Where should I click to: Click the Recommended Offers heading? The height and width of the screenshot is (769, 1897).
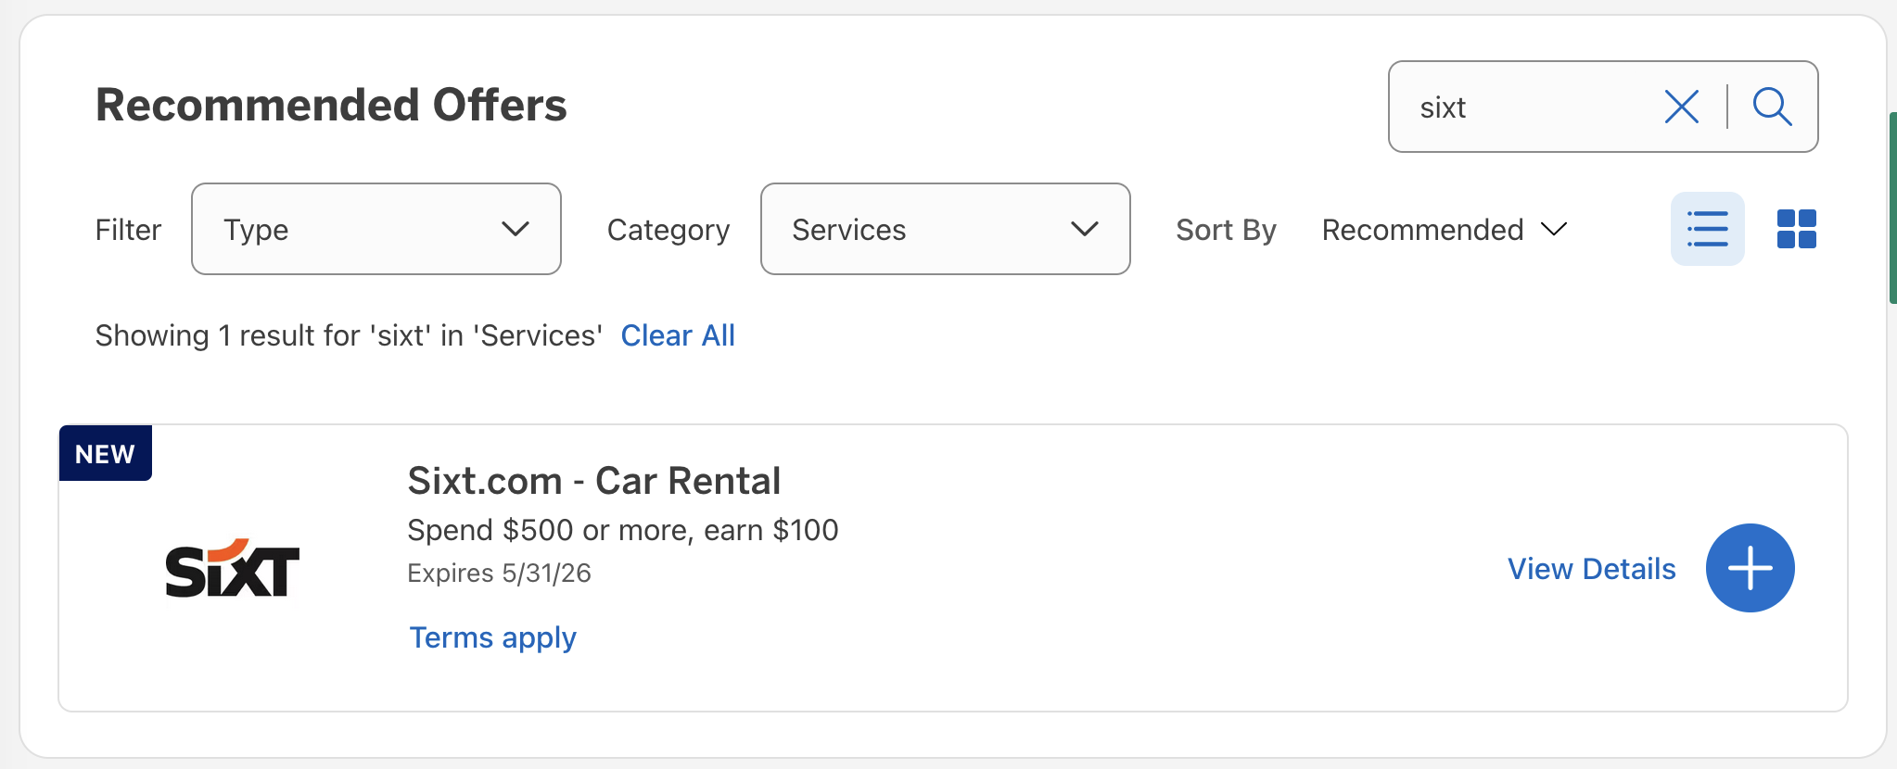[331, 104]
